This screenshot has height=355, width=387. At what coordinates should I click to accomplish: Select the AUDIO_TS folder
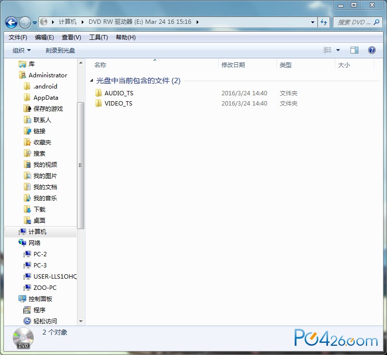click(119, 93)
